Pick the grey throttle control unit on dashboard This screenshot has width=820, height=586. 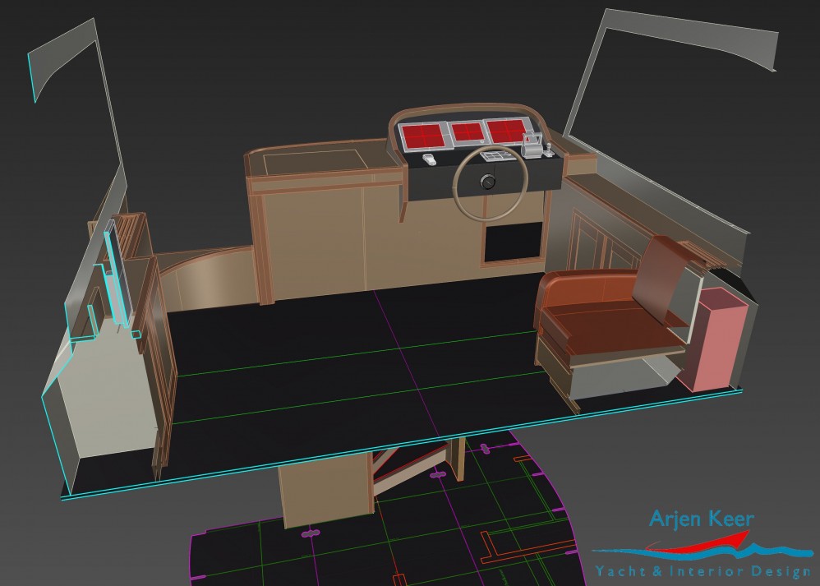click(x=532, y=145)
